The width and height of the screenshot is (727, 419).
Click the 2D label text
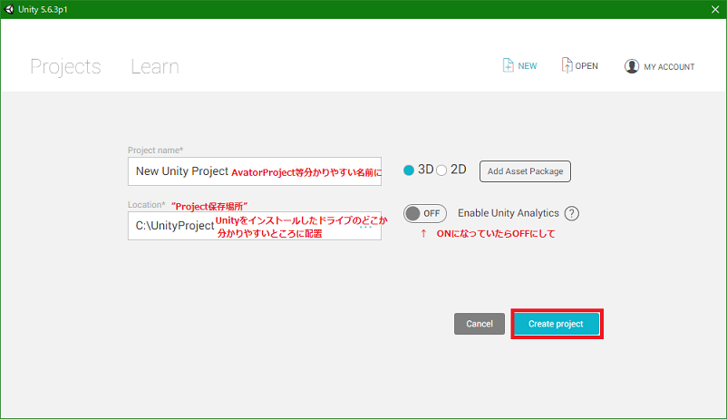[x=459, y=170]
